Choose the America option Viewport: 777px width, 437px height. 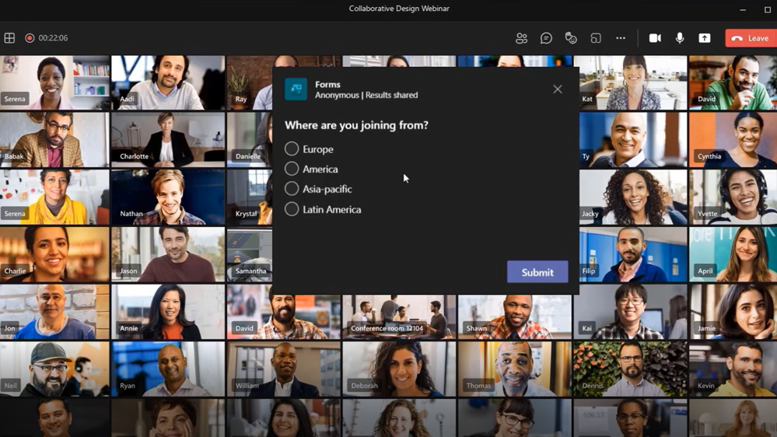[292, 169]
